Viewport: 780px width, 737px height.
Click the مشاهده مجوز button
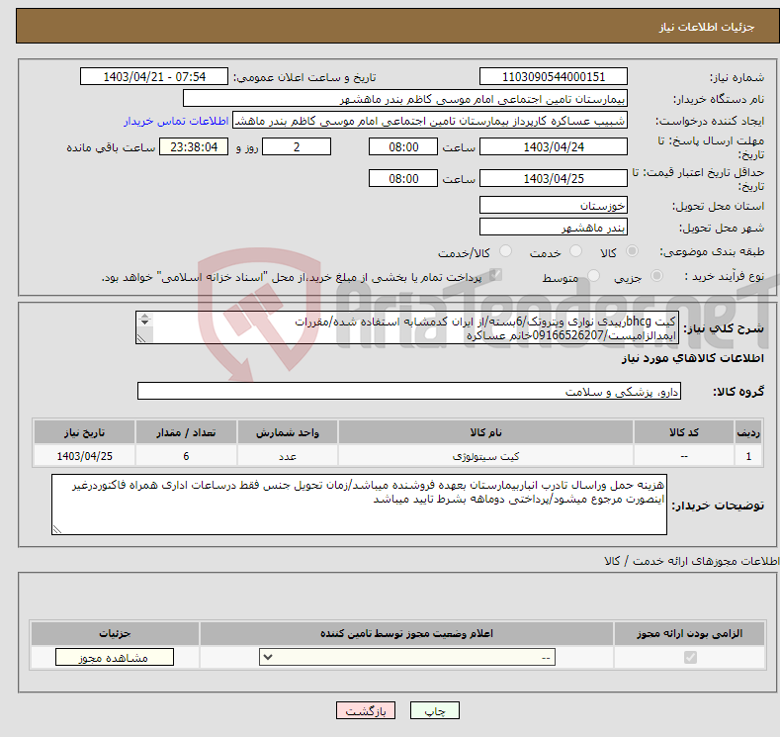pos(115,658)
